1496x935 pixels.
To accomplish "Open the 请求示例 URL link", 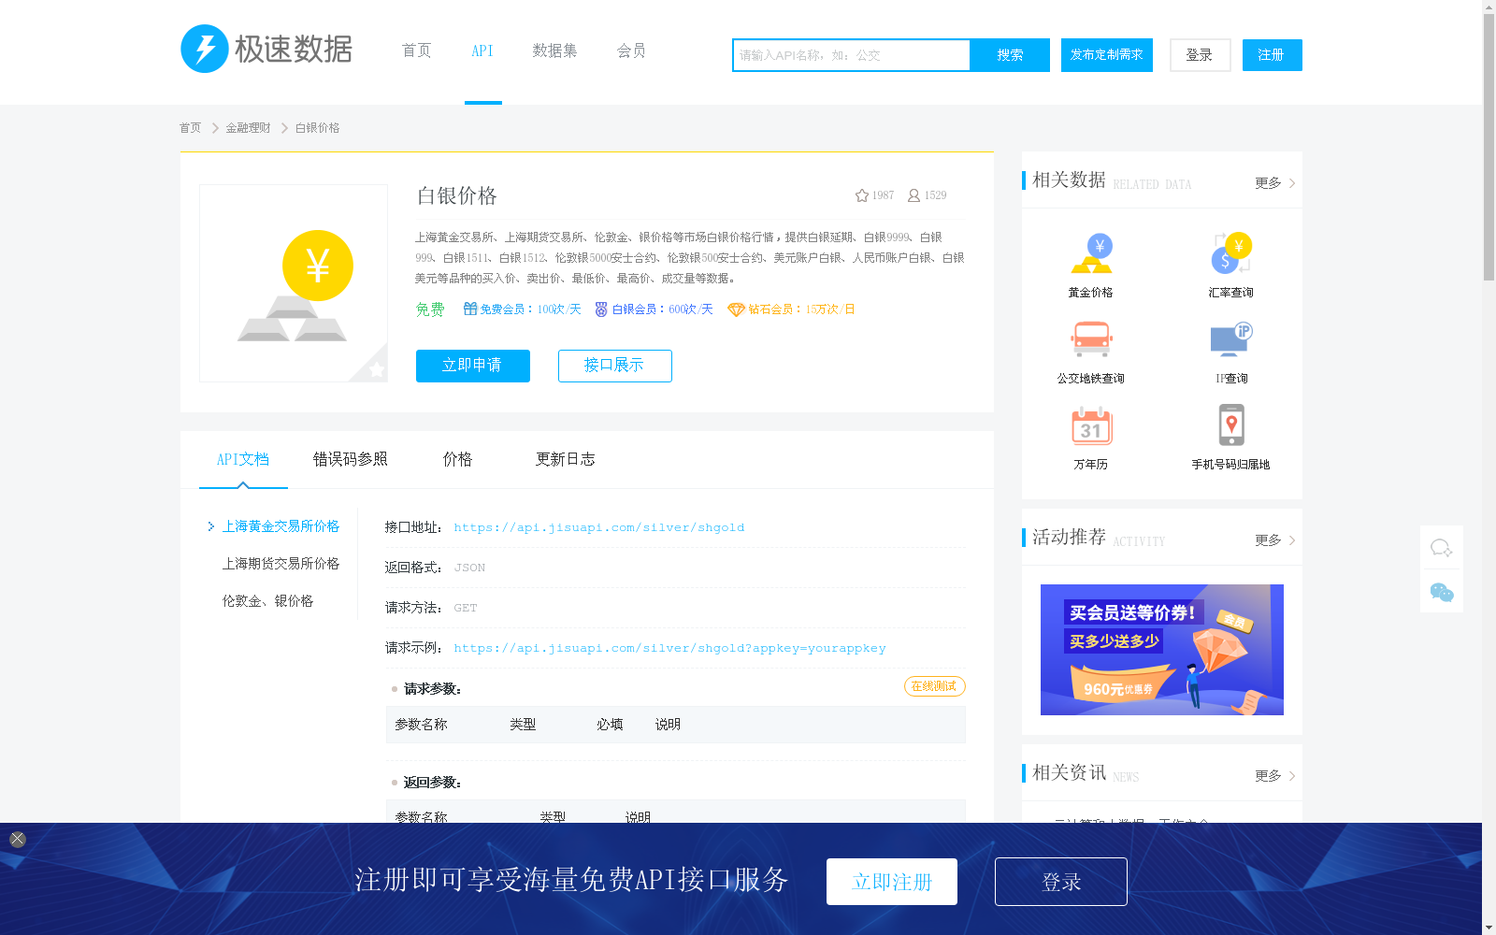I will click(669, 648).
